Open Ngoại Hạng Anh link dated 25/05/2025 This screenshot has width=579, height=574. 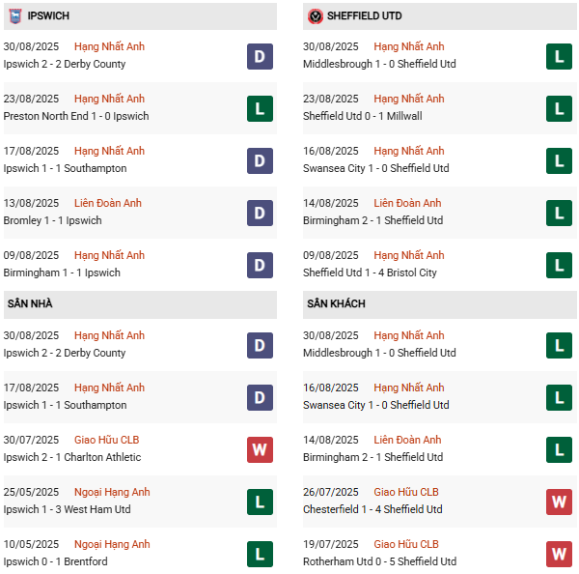pos(112,492)
